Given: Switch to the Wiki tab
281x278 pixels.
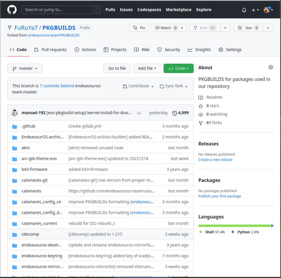Looking at the screenshot, I should pyautogui.click(x=142, y=50).
